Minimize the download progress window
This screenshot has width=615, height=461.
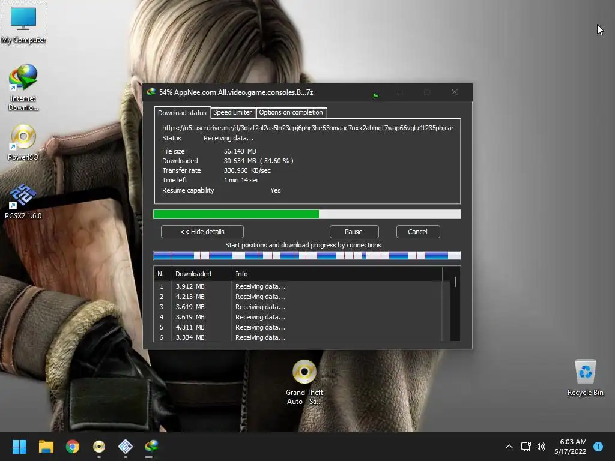(399, 92)
